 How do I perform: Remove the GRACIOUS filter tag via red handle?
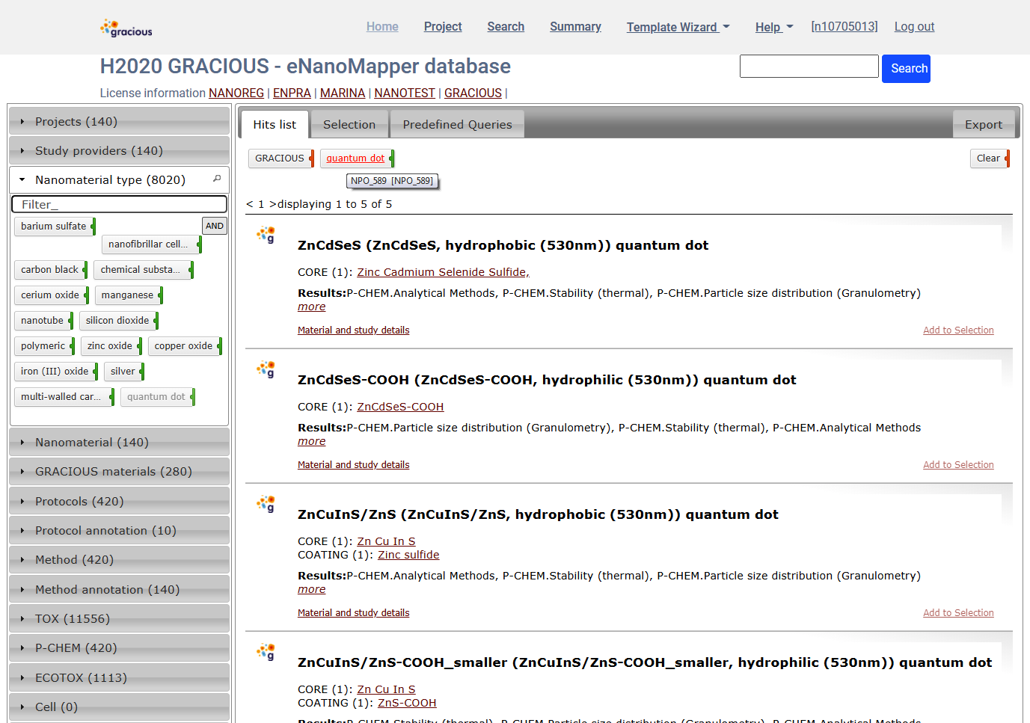(x=312, y=159)
